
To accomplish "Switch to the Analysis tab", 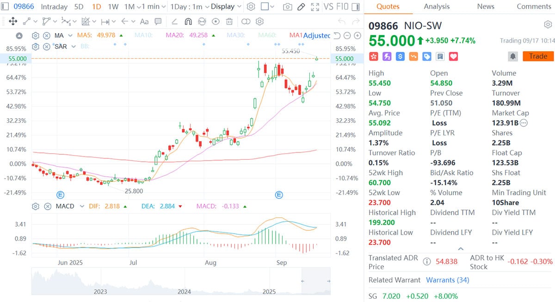I will (x=437, y=6).
